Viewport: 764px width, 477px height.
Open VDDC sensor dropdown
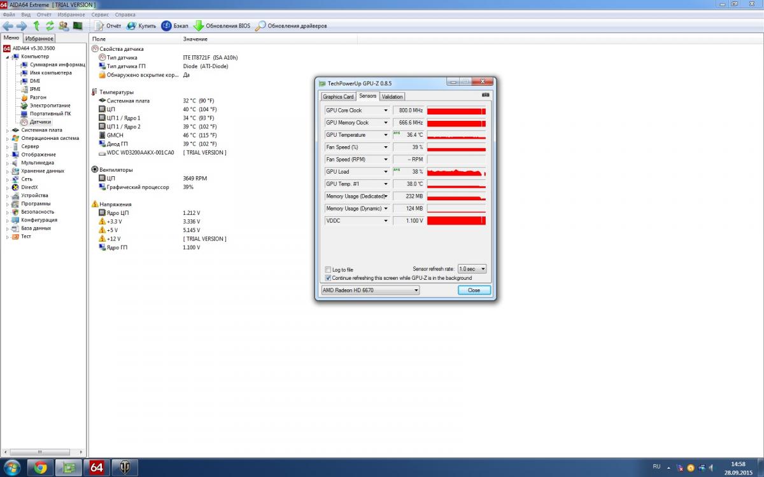[x=385, y=221]
